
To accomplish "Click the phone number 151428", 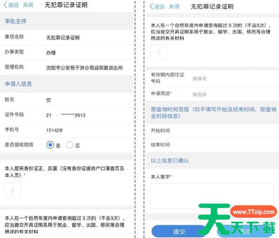I will point(54,131).
